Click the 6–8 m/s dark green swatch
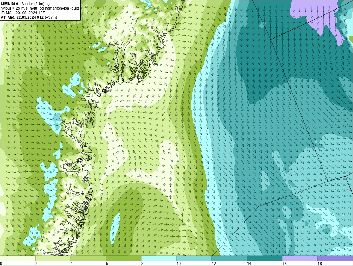This screenshot has height=266, width=353. coord(124,258)
